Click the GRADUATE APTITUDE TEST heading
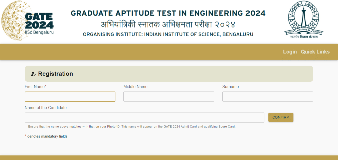Screen dimensions: 338x160 click(x=168, y=13)
